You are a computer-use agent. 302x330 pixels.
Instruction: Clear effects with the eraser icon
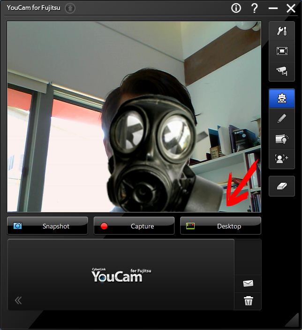coord(281,186)
